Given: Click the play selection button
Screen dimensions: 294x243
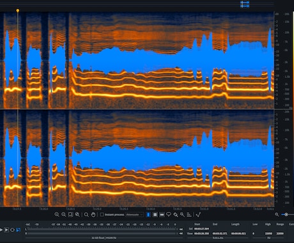Looking at the screenshot, I should tap(6, 230).
